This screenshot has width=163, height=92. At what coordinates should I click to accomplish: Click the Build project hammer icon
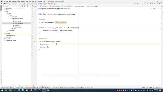[138, 4]
